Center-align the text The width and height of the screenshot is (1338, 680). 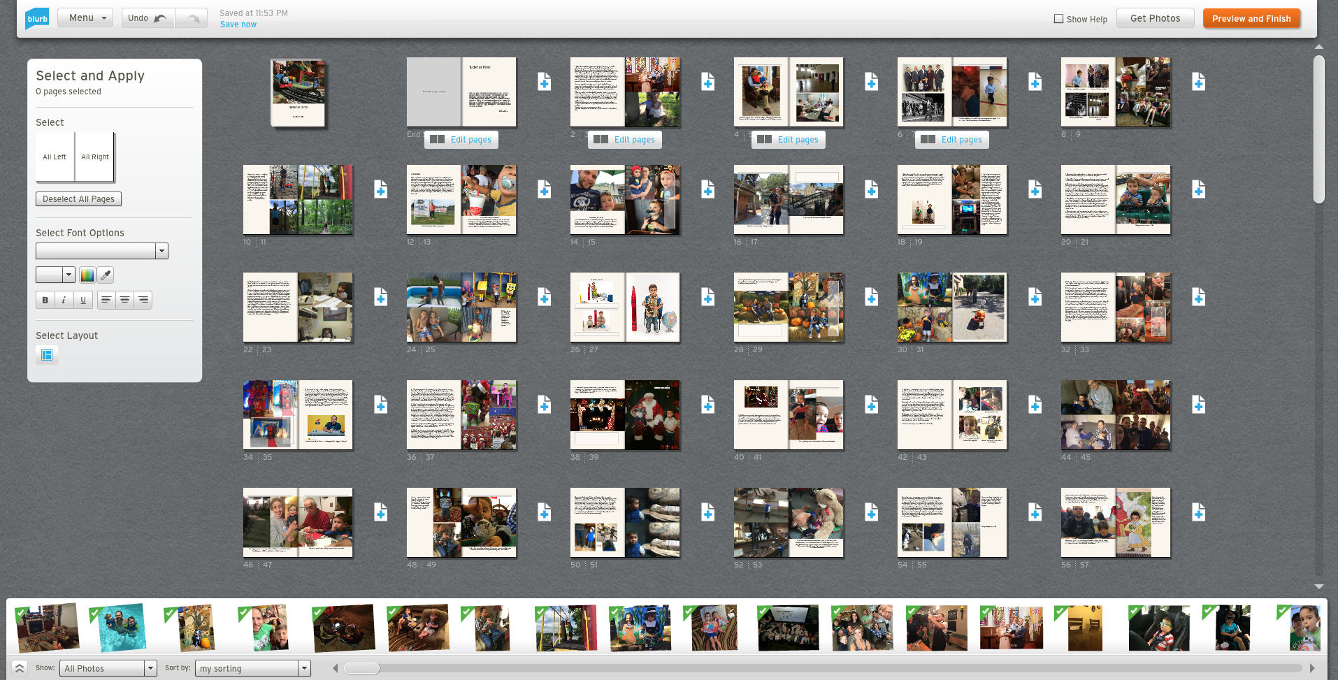coord(124,300)
